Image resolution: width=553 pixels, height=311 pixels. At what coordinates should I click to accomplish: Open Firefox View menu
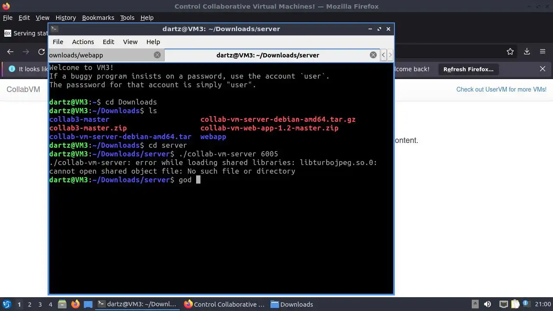tap(42, 18)
